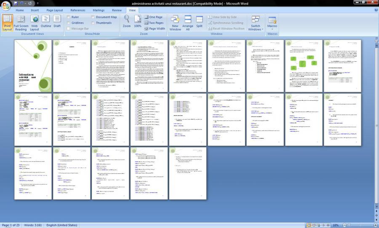Open the Quick Access Toolbar customize arrow

[37, 3]
